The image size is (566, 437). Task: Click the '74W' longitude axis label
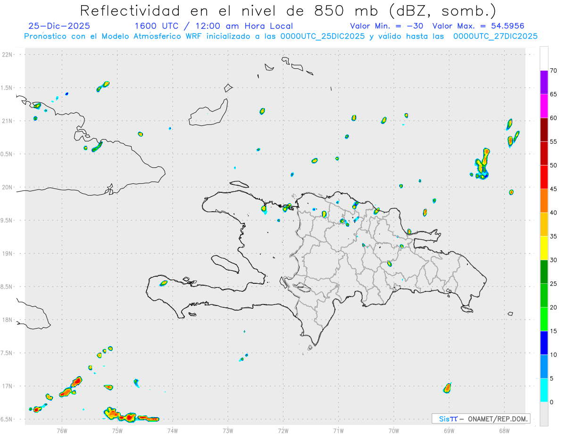click(172, 430)
